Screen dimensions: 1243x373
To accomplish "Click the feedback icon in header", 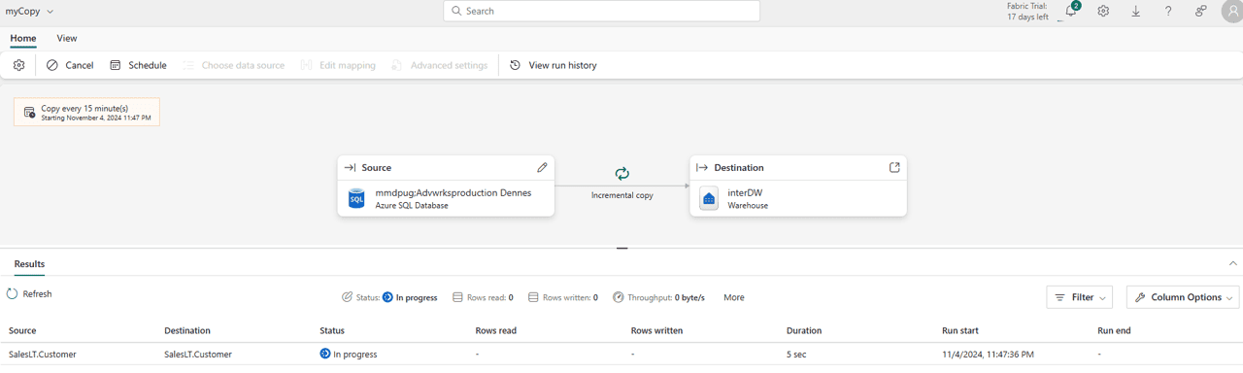I will tap(1201, 12).
